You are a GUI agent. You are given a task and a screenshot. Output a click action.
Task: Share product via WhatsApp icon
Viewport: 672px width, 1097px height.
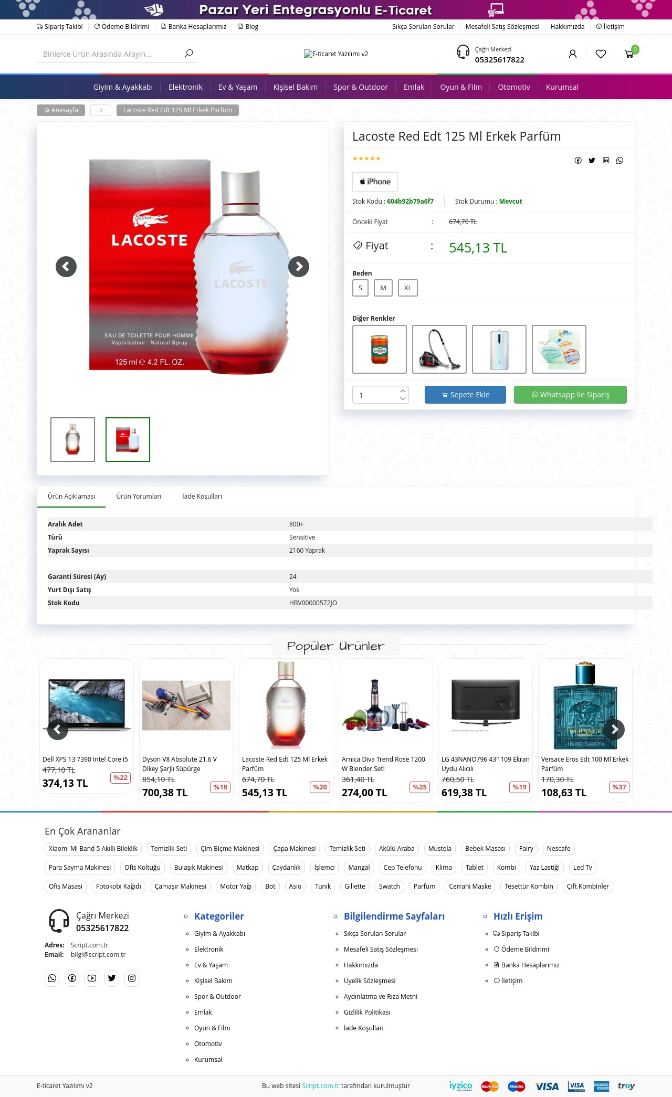pos(620,161)
